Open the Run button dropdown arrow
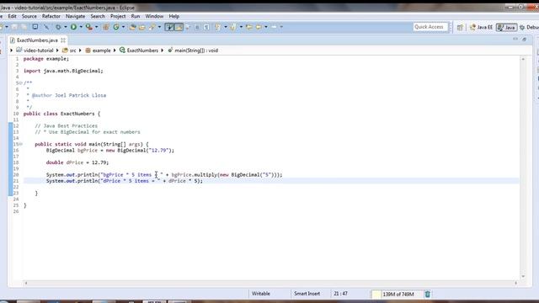Image resolution: width=539 pixels, height=303 pixels. 81,27
